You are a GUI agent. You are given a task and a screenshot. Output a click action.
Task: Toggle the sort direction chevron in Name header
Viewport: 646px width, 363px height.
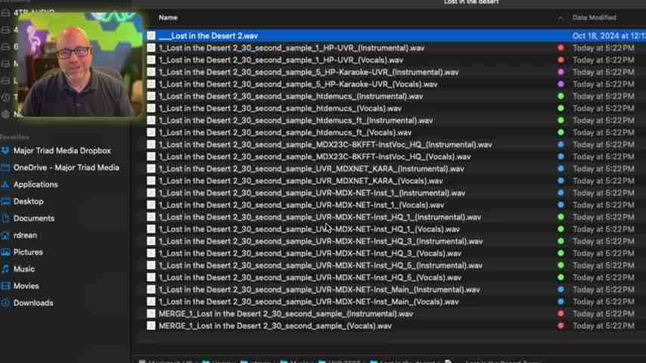click(561, 18)
